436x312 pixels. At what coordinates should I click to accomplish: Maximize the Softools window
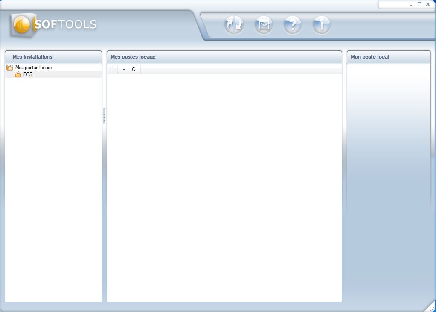coord(420,4)
